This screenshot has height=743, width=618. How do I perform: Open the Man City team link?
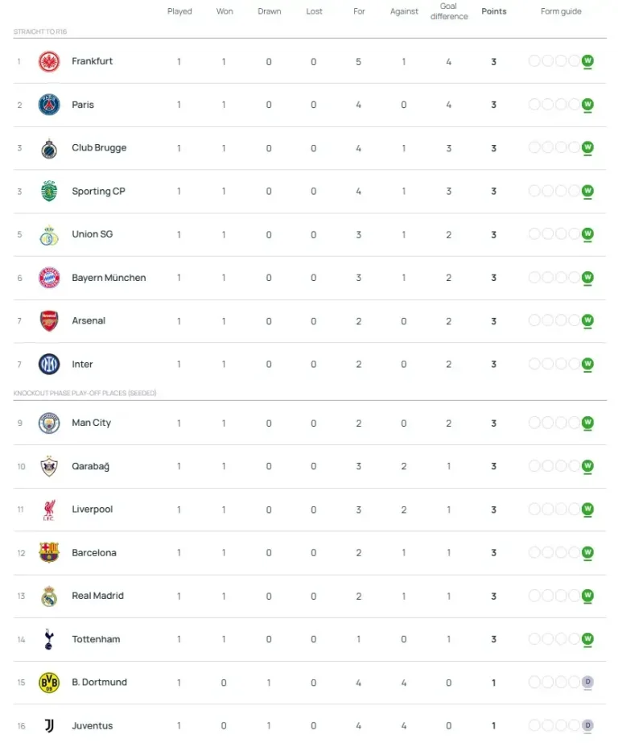(91, 423)
